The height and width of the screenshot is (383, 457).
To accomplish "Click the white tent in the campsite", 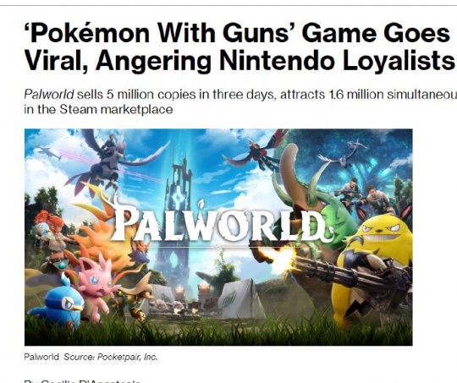I will click(x=240, y=298).
